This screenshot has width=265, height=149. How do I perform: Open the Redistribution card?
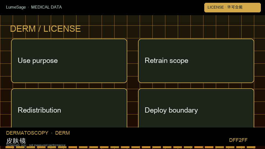click(x=69, y=108)
